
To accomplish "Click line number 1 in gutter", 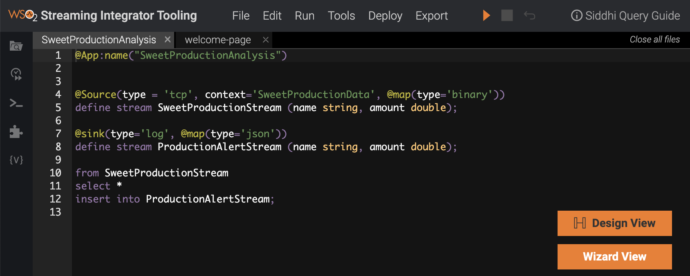I will [x=58, y=55].
